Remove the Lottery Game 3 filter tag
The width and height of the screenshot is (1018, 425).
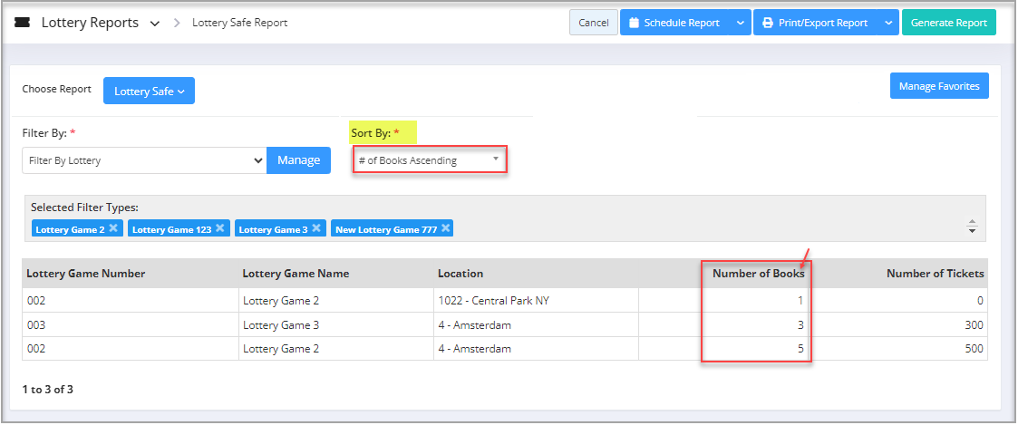coord(316,228)
